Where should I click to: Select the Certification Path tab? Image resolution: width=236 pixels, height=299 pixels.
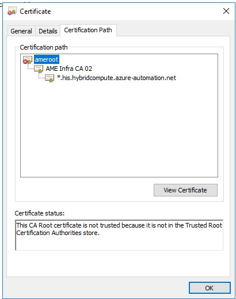click(x=88, y=30)
